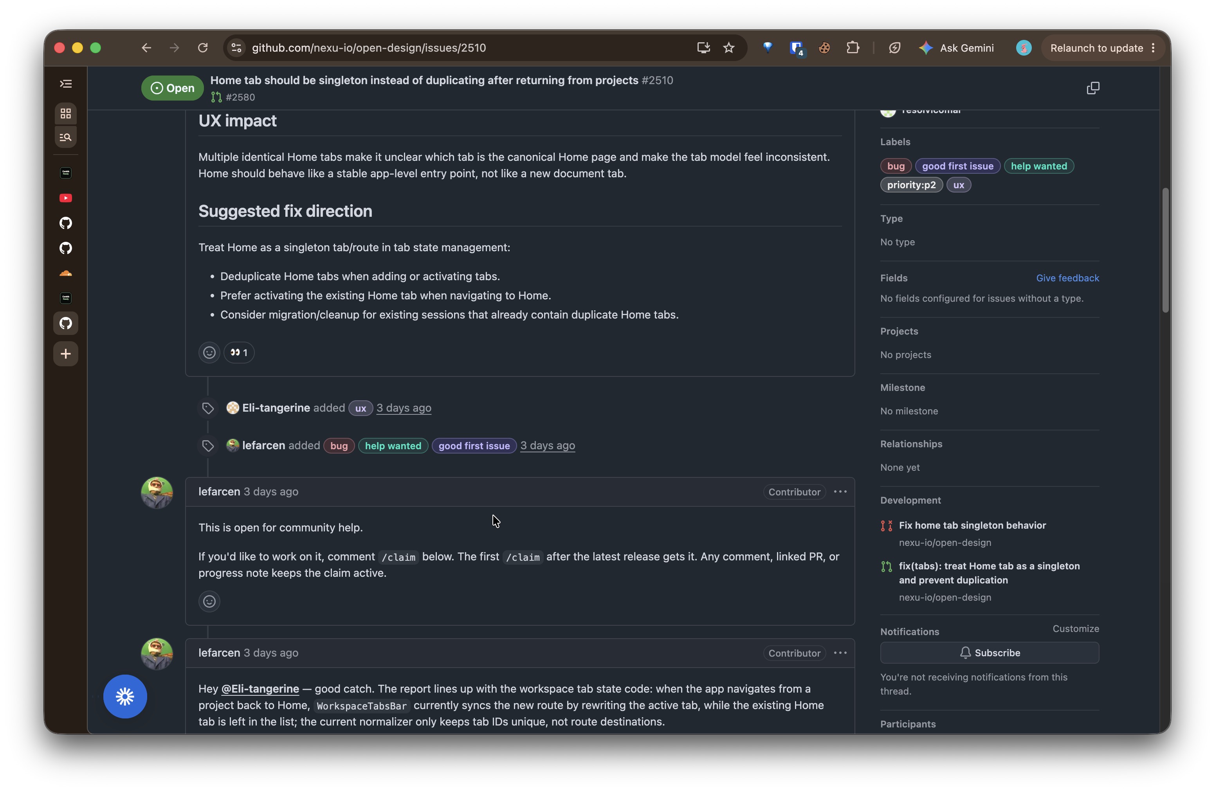Open the Extensions puzzle-piece menu

click(853, 48)
